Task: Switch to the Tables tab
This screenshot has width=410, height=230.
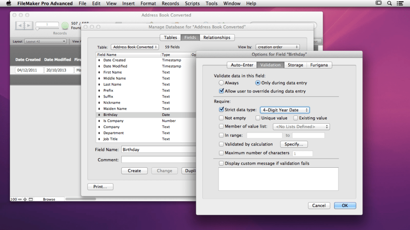Action: click(x=170, y=37)
